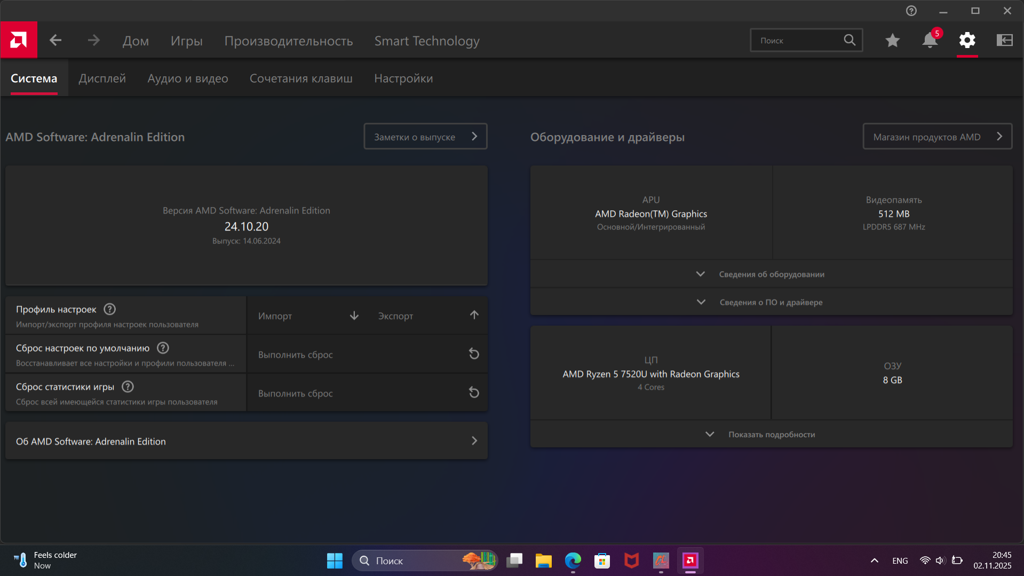Click help icon beside Сброс статистики игры

coord(128,387)
